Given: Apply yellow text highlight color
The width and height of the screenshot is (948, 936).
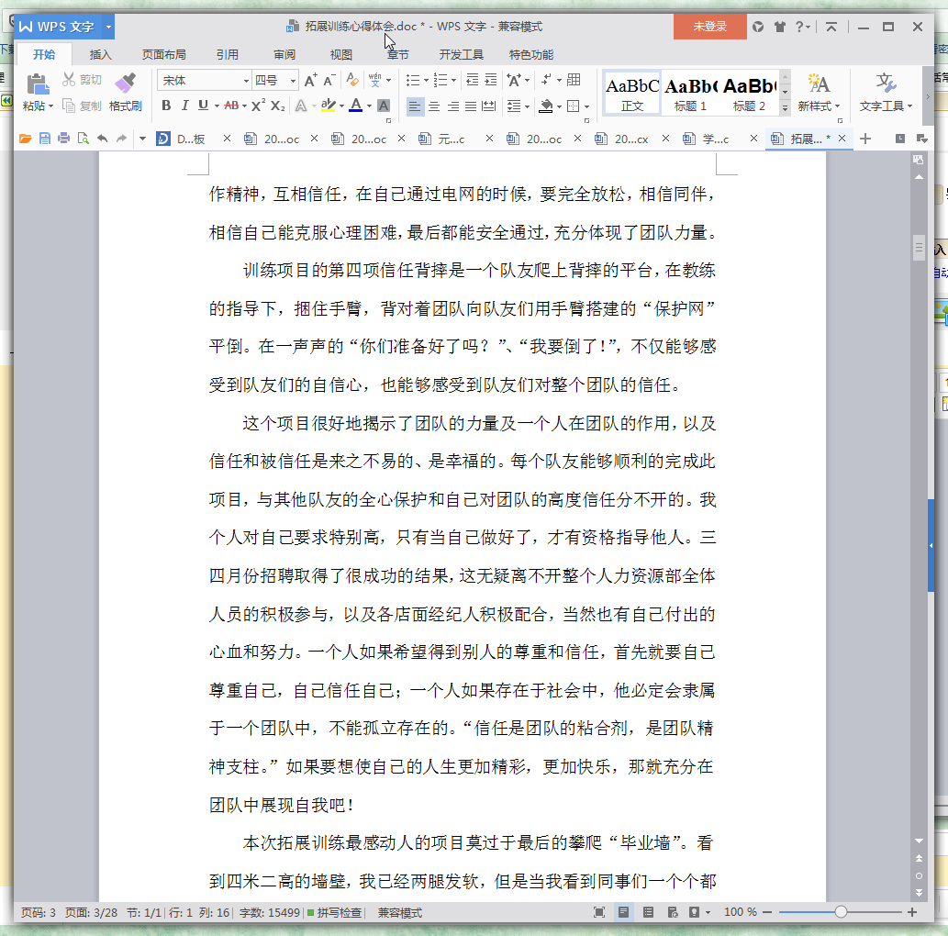Looking at the screenshot, I should pyautogui.click(x=329, y=106).
